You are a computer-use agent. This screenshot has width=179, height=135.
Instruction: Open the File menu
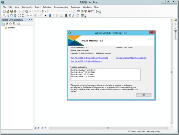click(4, 7)
